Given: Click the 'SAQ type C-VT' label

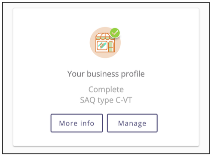Looking at the screenshot, I should click(106, 100).
